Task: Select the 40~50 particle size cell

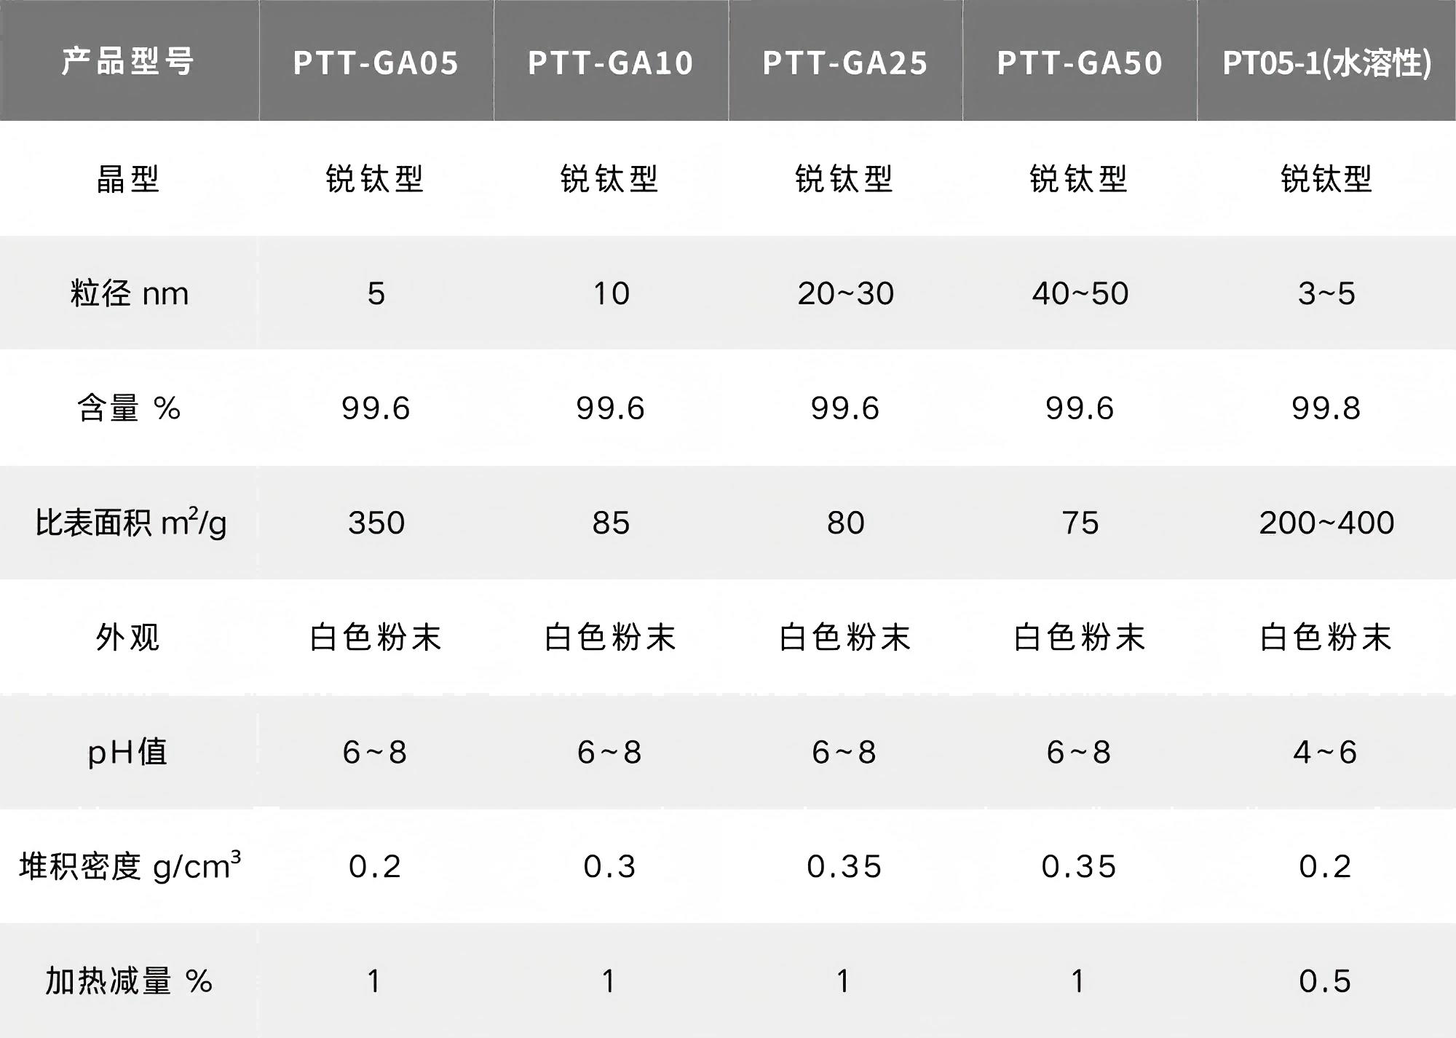Action: [1080, 293]
